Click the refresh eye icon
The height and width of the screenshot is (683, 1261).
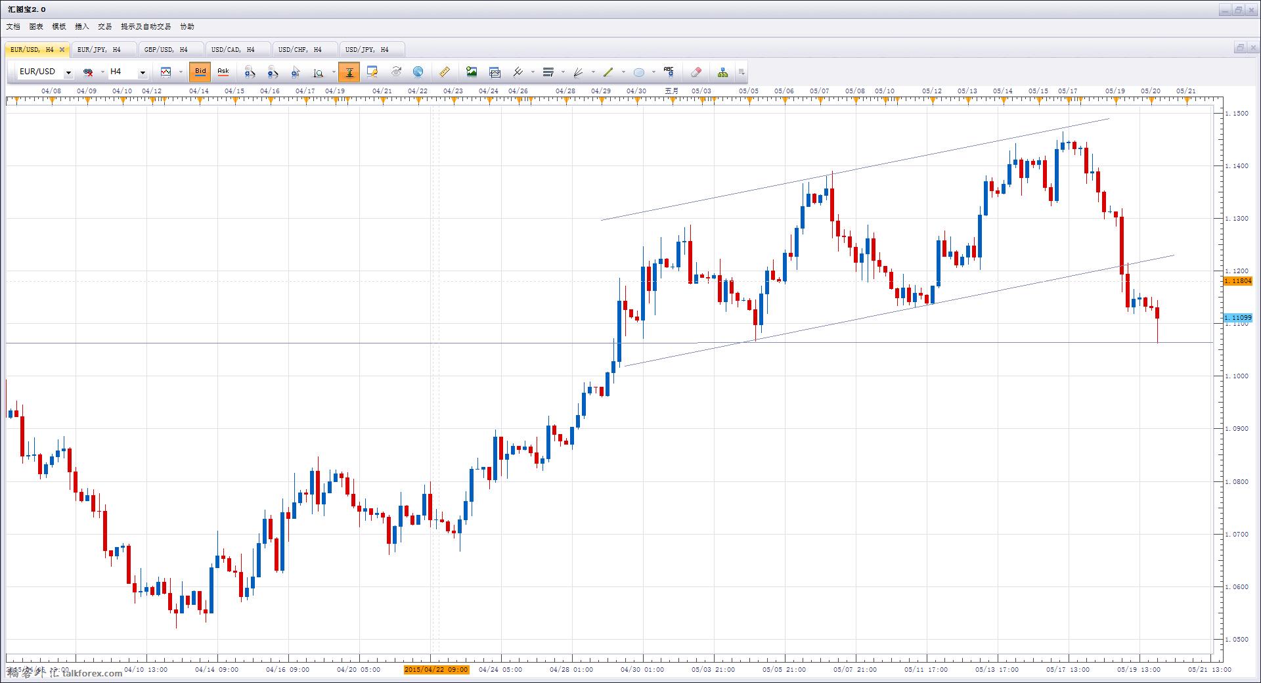pyautogui.click(x=396, y=72)
